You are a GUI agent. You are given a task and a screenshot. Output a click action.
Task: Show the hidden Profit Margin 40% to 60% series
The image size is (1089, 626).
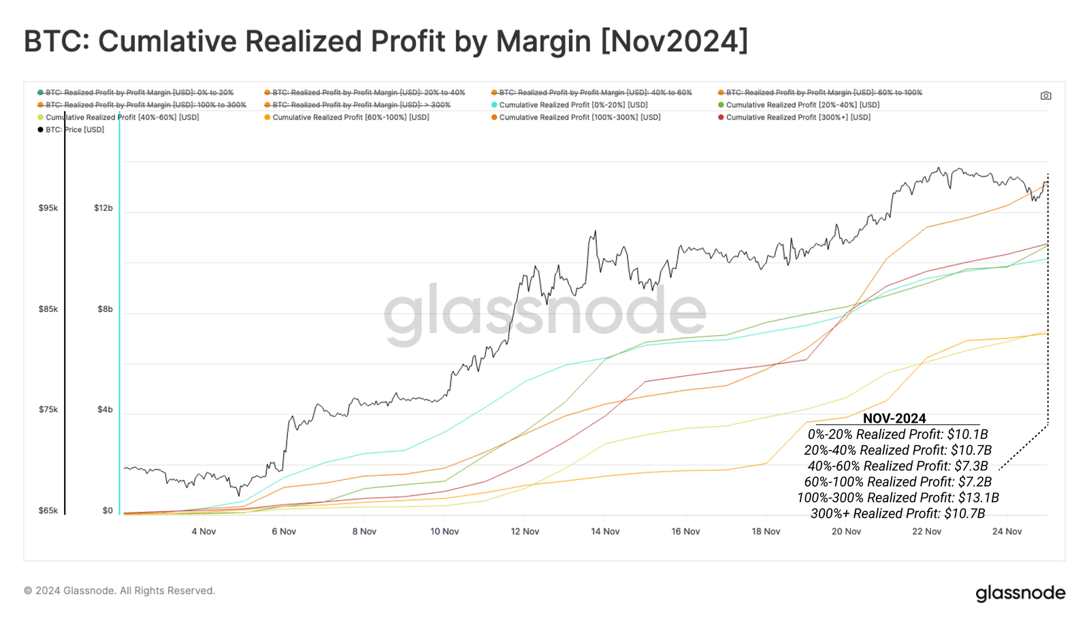coord(595,92)
